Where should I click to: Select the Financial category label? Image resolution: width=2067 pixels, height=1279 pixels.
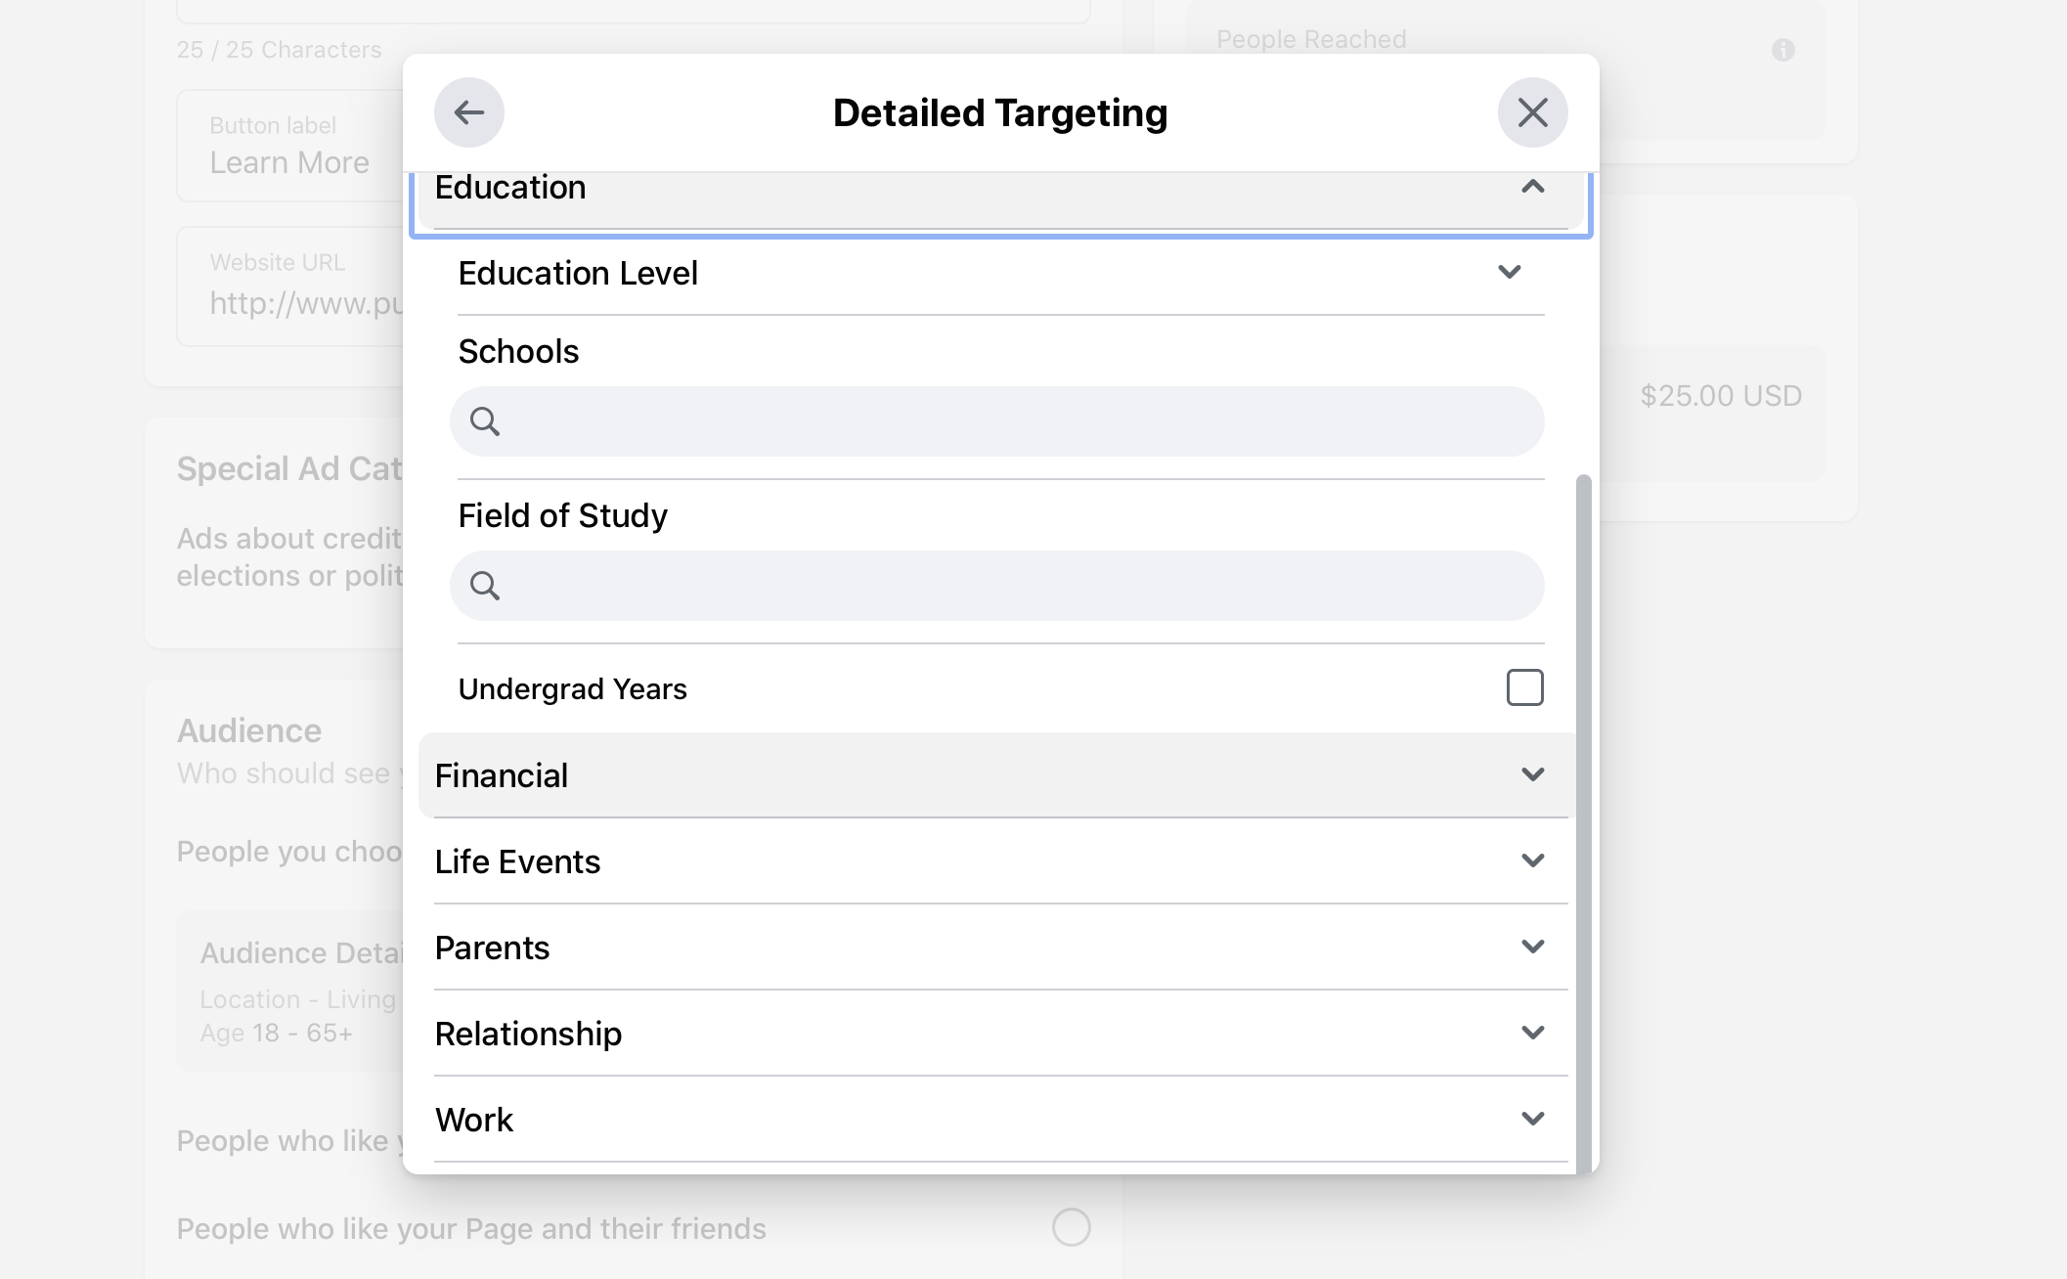point(501,773)
